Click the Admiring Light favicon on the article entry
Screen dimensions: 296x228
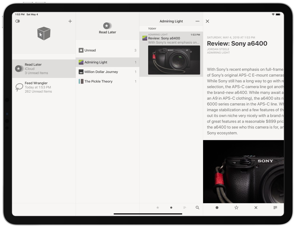click(x=145, y=38)
